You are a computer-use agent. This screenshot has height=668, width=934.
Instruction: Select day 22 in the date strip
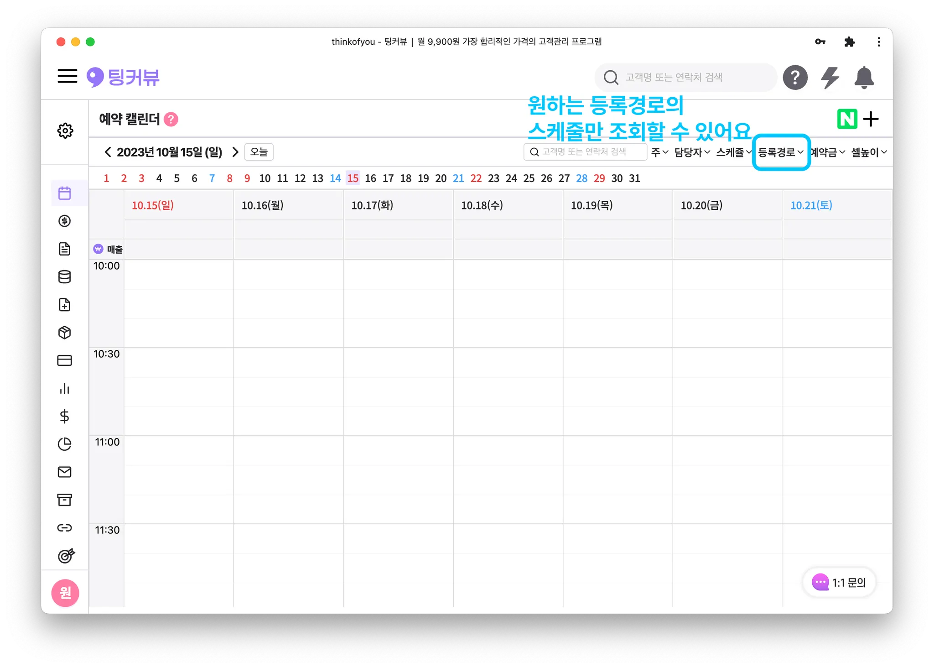tap(476, 178)
